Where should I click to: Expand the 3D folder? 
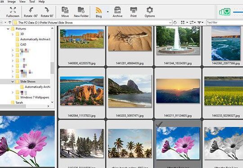point(13,34)
